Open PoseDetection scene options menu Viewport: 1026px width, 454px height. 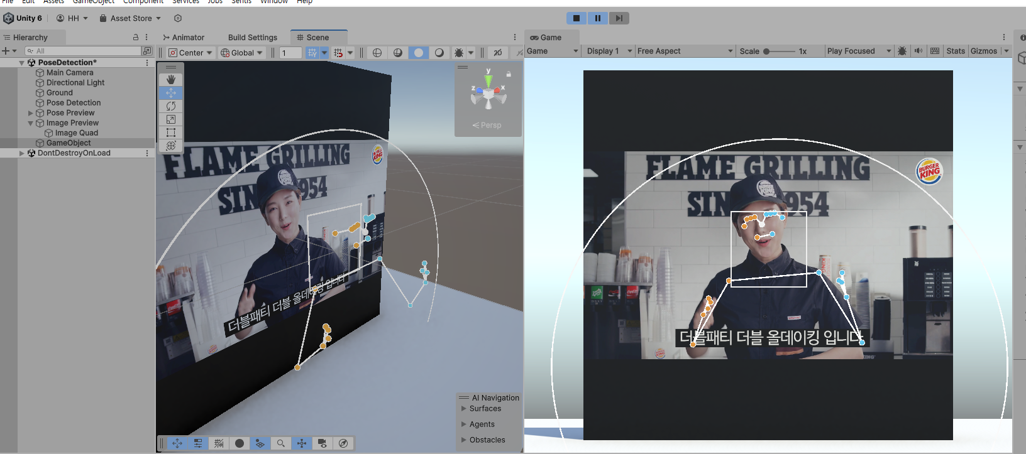147,63
